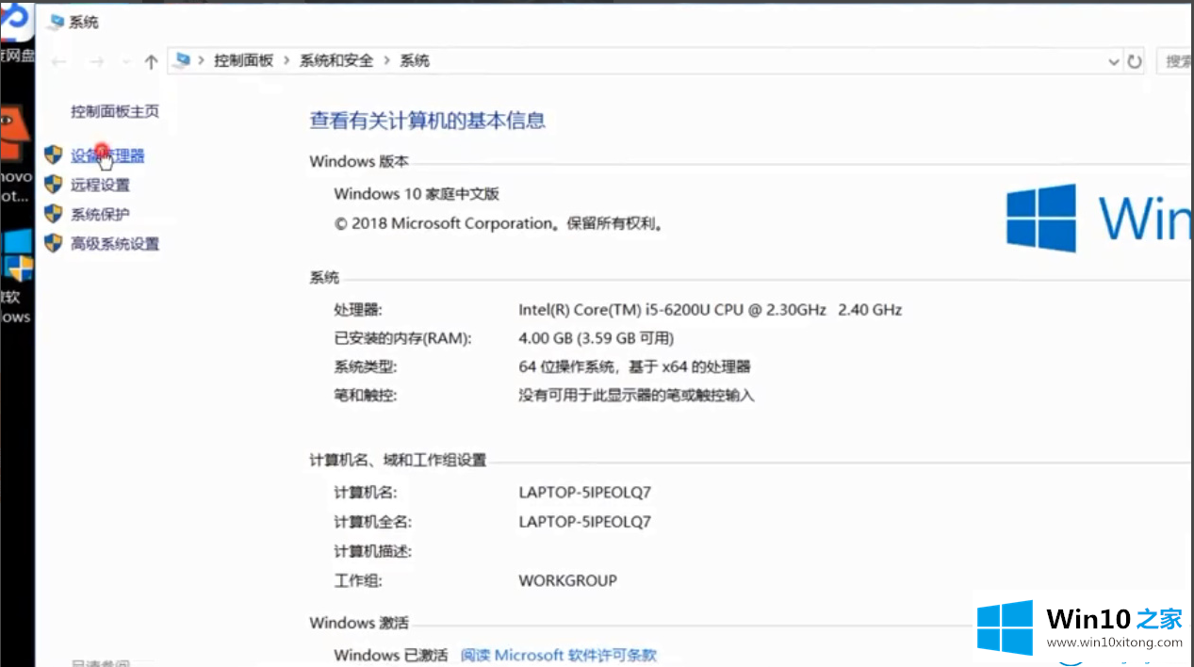Open recent locations dropdown arrow
The height and width of the screenshot is (667, 1194).
pos(126,61)
